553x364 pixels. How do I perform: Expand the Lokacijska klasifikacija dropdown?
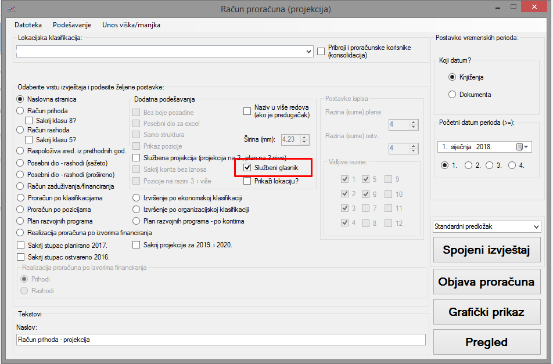[308, 52]
